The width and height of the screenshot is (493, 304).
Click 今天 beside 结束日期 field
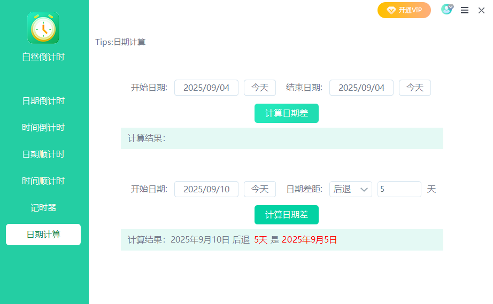pyautogui.click(x=415, y=88)
